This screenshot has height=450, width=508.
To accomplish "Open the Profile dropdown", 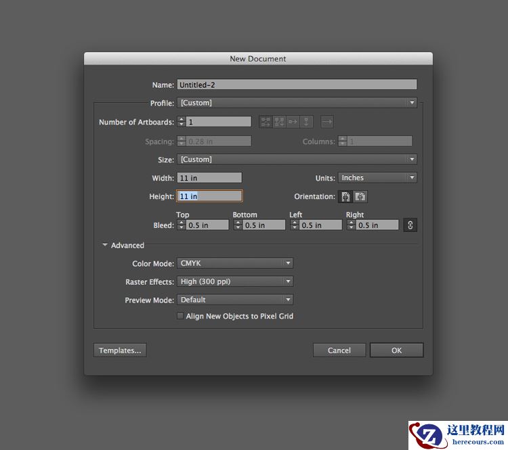I will coord(297,103).
